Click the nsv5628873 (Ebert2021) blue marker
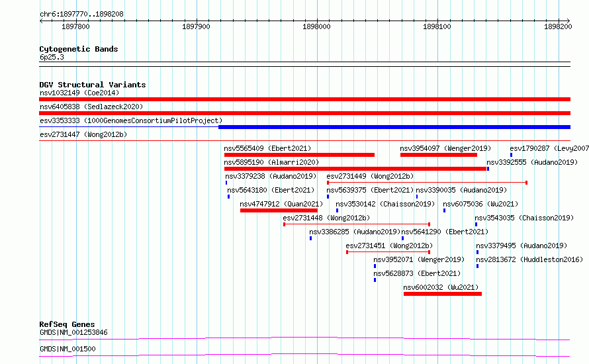 [x=375, y=280]
